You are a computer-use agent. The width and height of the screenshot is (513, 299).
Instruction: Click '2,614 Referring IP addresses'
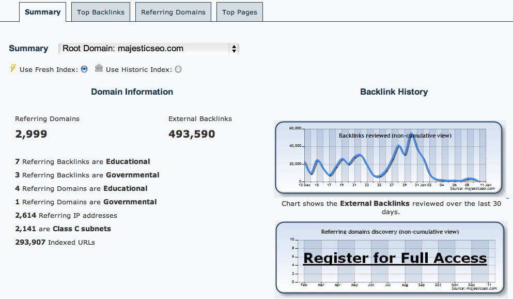(66, 215)
